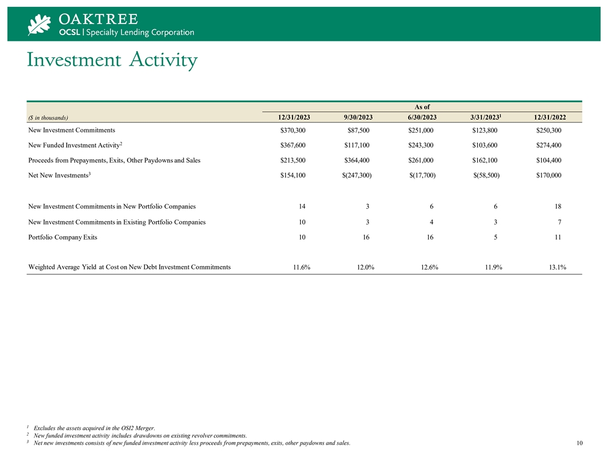Click the page number 10
This screenshot has height=469, width=607.
tap(579, 443)
